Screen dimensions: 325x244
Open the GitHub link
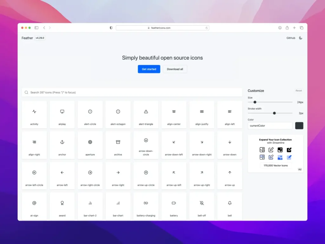(290, 38)
